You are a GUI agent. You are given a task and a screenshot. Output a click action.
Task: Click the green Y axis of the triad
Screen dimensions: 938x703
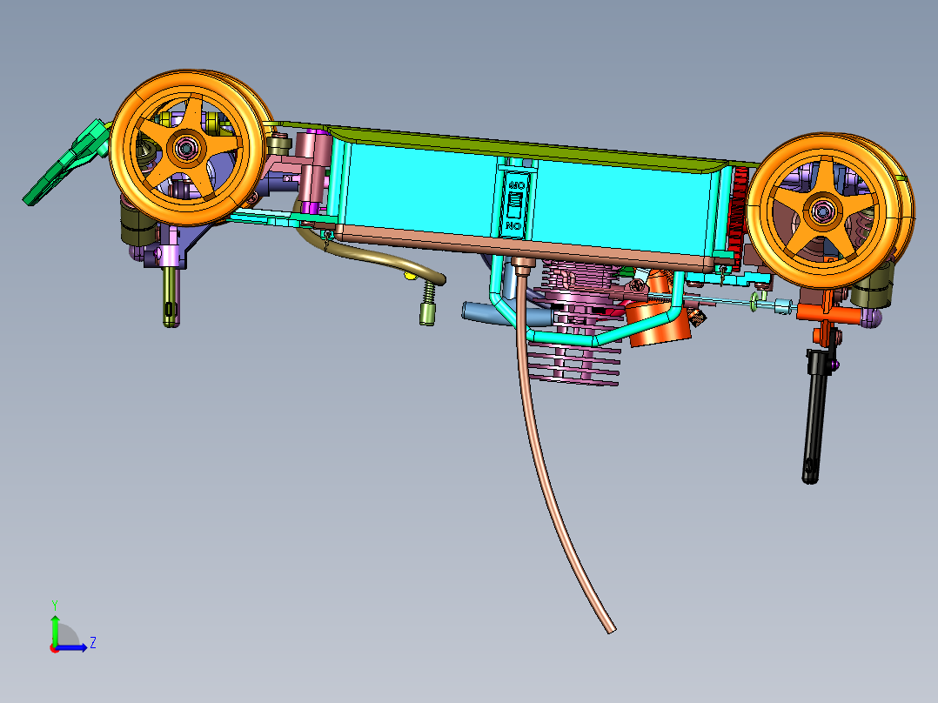[x=55, y=628]
